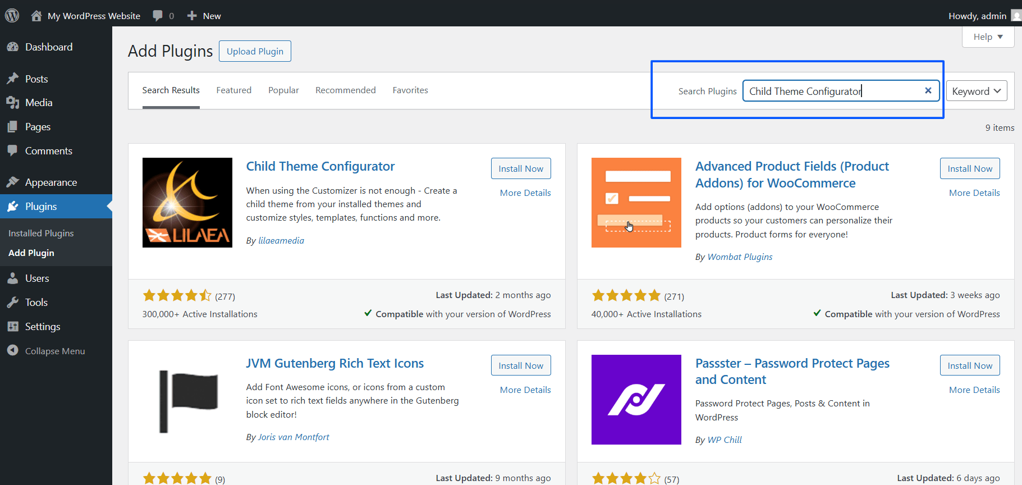Open Advanced Product Fields orange thumbnail

point(636,203)
